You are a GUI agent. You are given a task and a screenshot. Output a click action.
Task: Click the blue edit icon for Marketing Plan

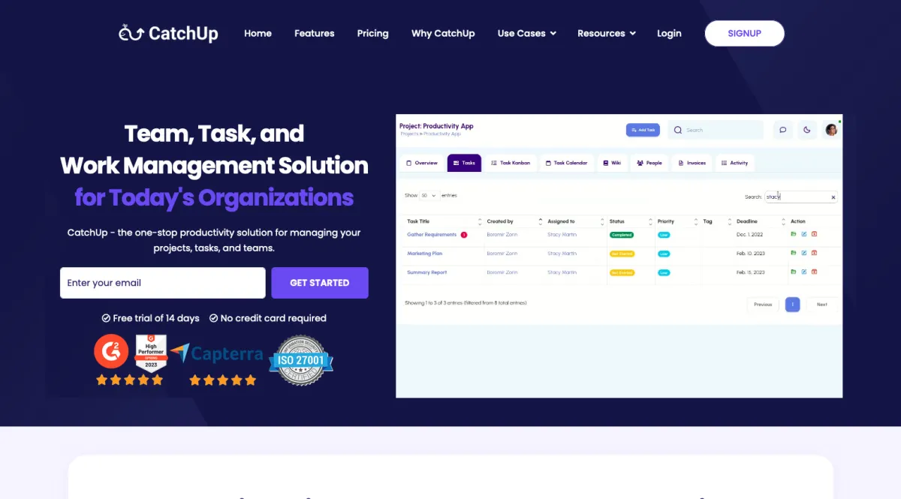[803, 253]
